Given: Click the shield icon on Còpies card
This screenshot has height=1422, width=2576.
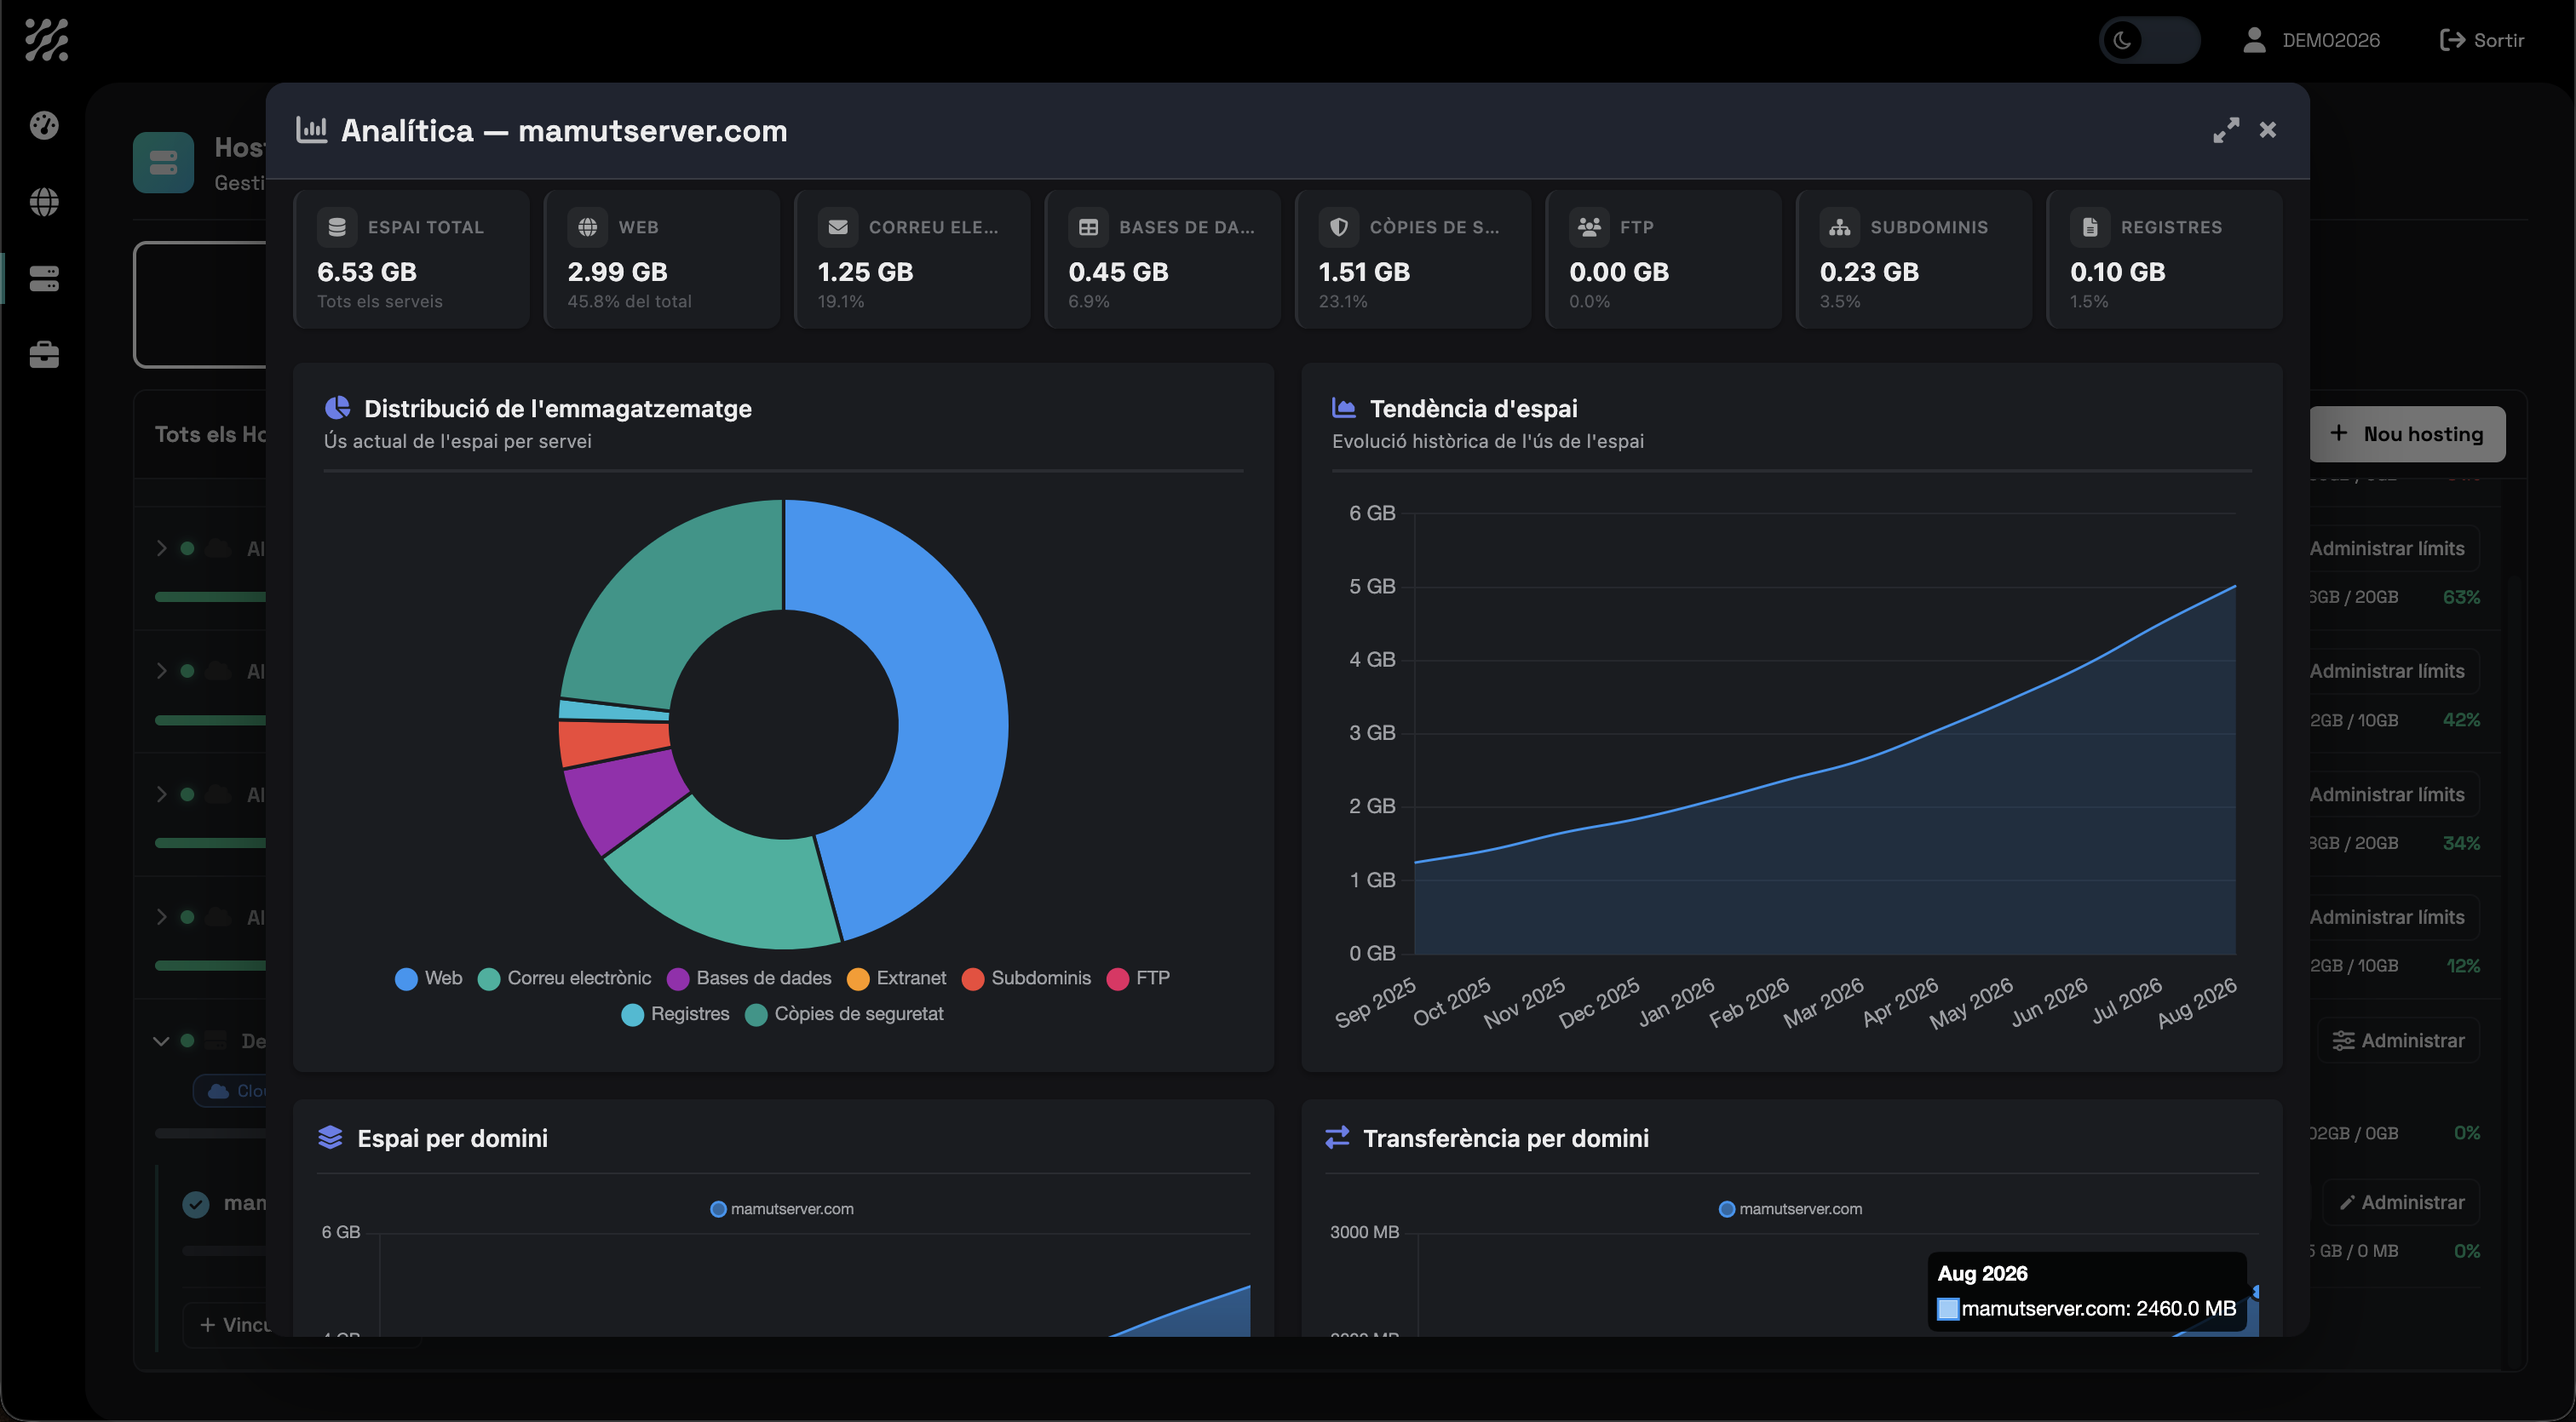Looking at the screenshot, I should 1339,226.
